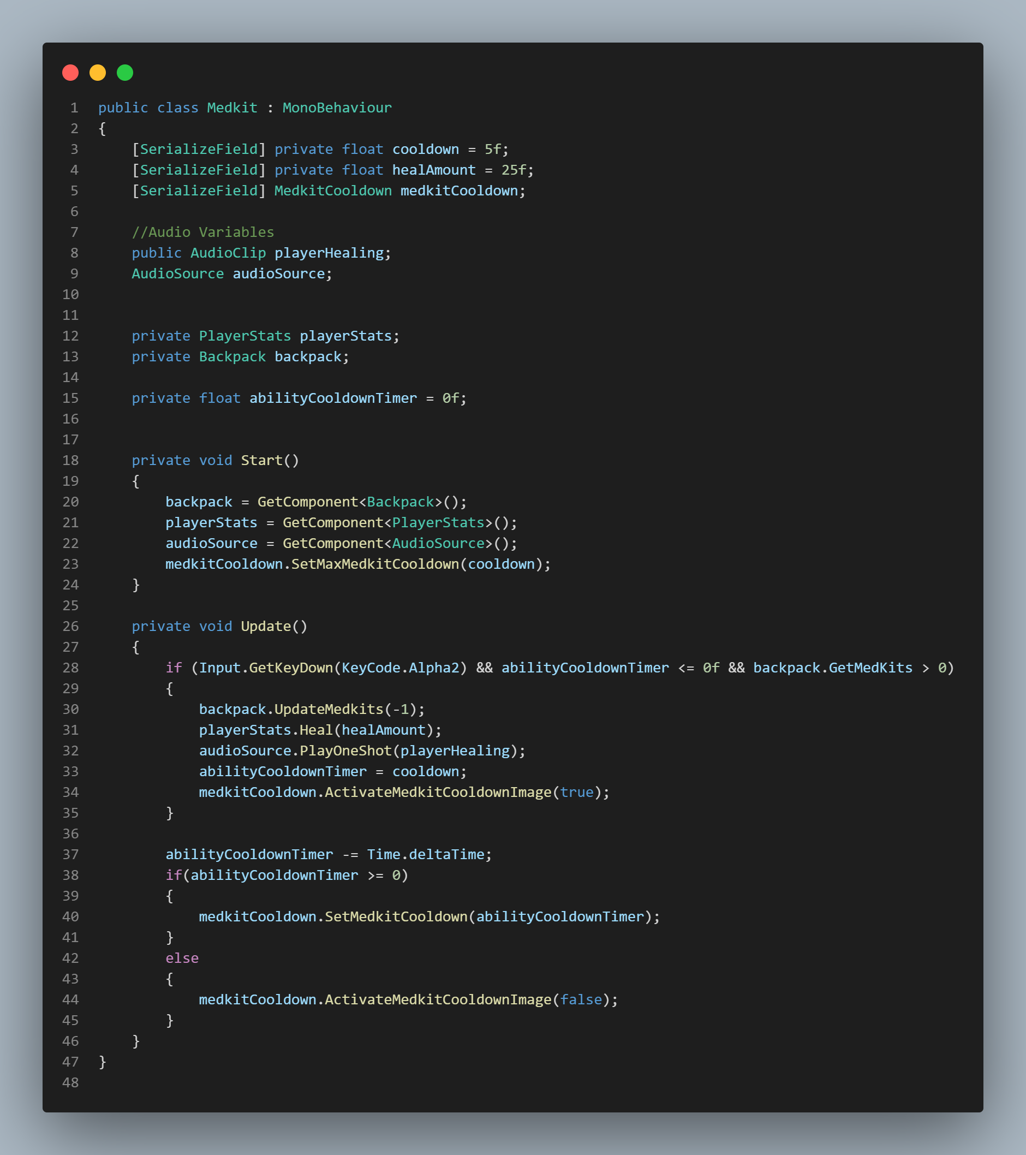1026x1155 pixels.
Task: Click 'PlayOneShot' on line 32
Action: click(346, 751)
